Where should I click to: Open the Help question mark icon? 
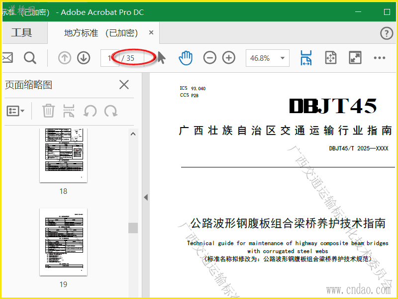[387, 33]
